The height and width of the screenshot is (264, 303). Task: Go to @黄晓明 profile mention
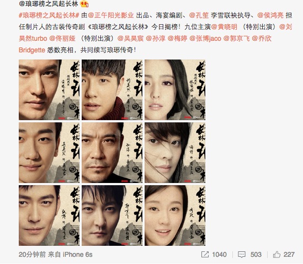pos(224,27)
